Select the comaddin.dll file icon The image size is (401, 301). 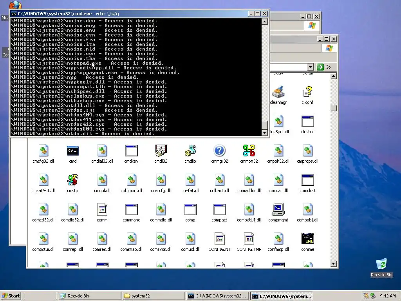click(x=249, y=180)
